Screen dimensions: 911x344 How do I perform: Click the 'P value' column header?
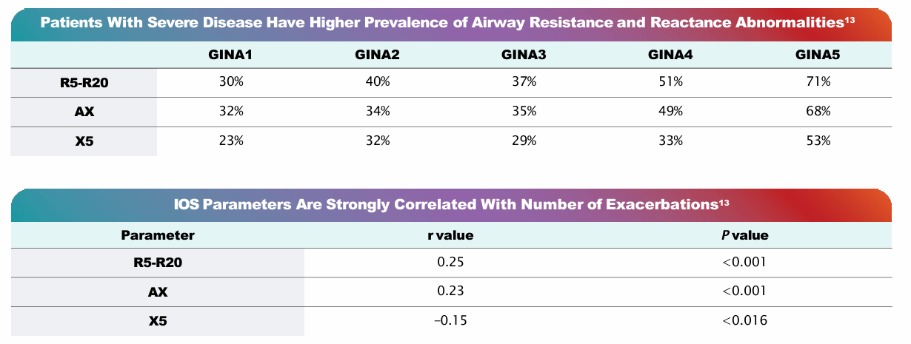click(744, 236)
